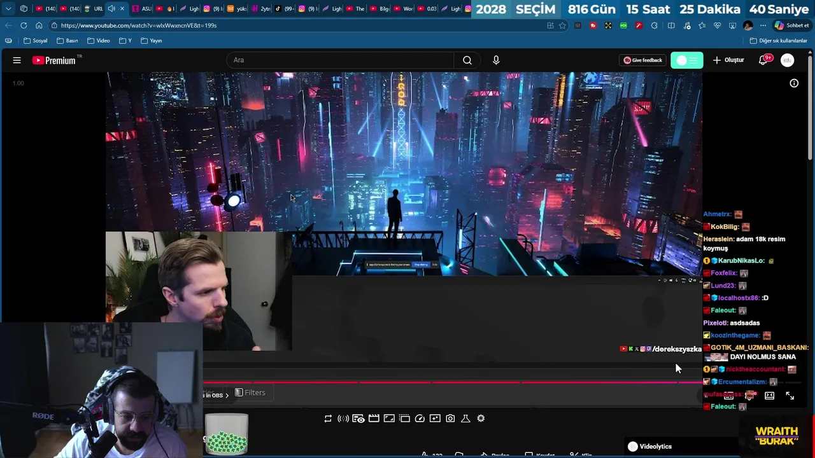Expand the Yayın bookmarks folder
Image resolution: width=815 pixels, height=458 pixels.
pyautogui.click(x=152, y=41)
